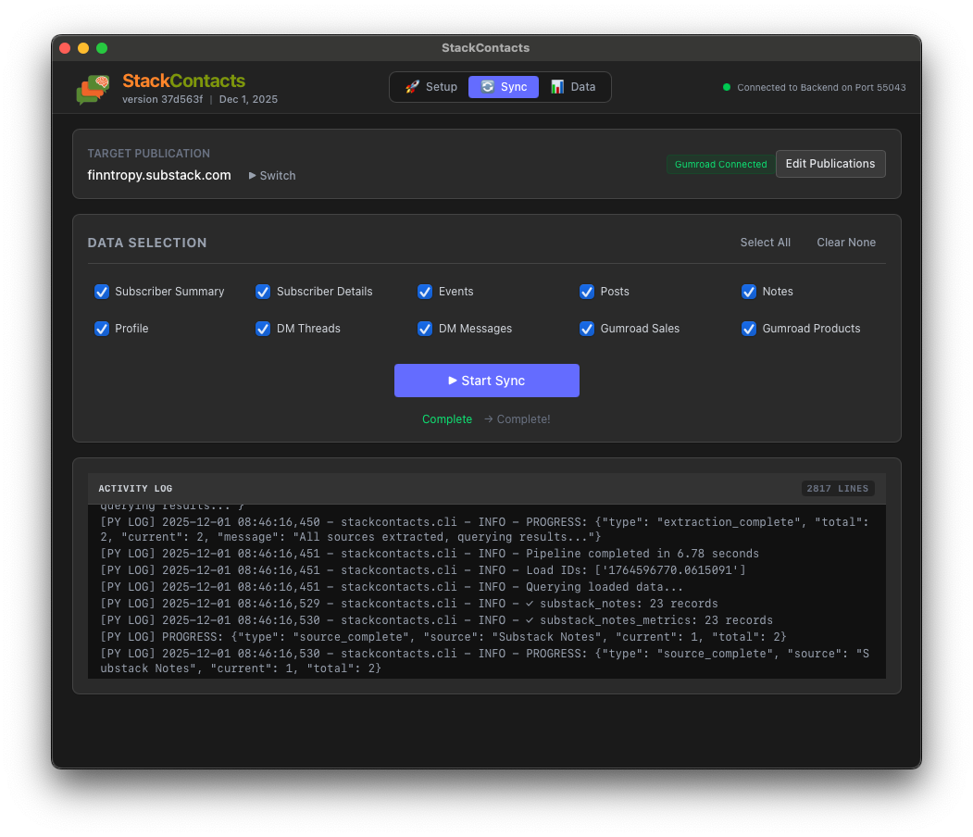Click the ACTIVITY LOG header
Viewport: 973px width, 837px height.
pyautogui.click(x=135, y=489)
